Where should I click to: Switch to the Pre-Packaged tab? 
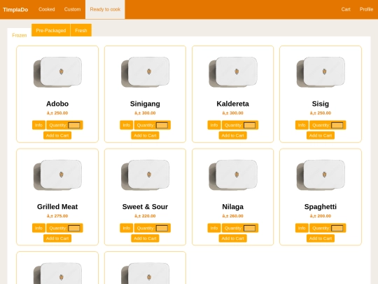point(51,30)
